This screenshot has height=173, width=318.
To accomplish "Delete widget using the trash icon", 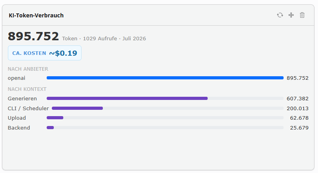I will pos(302,15).
